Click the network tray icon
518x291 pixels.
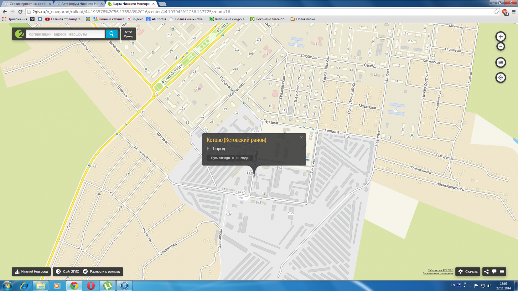tap(483, 286)
